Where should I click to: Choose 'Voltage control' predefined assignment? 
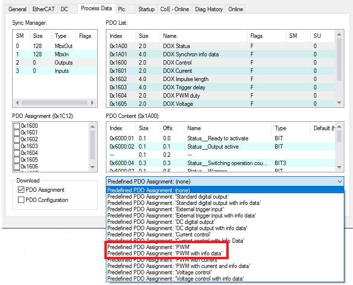225,272
